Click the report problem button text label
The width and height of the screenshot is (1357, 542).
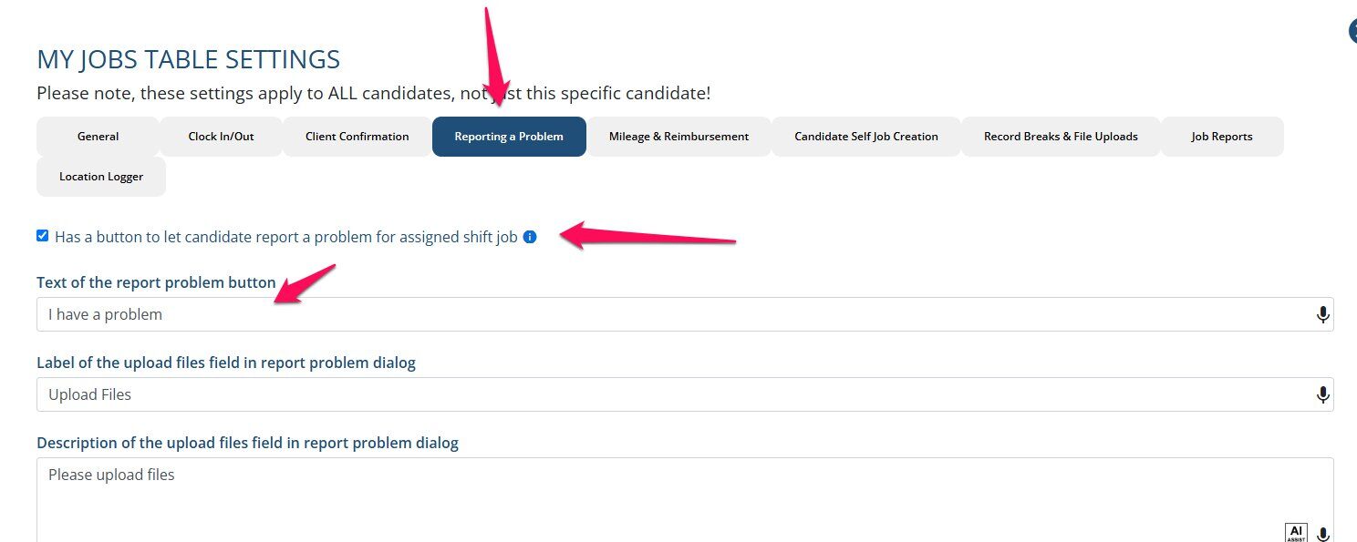[155, 282]
